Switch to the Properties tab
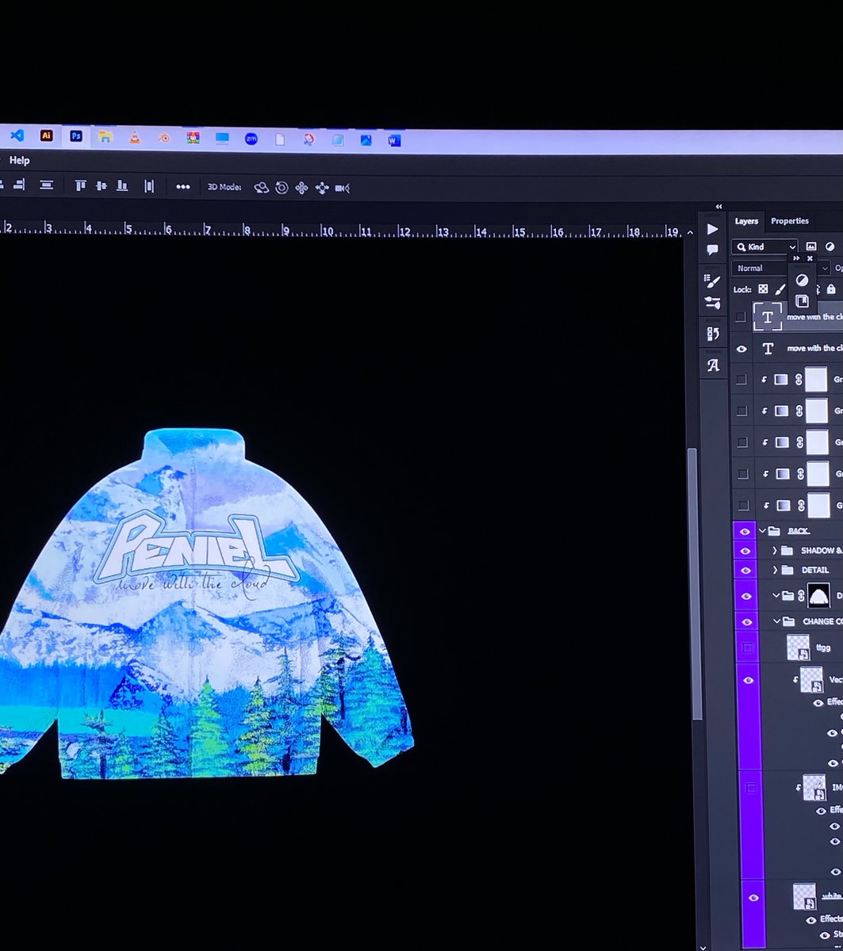This screenshot has height=951, width=843. [x=790, y=221]
